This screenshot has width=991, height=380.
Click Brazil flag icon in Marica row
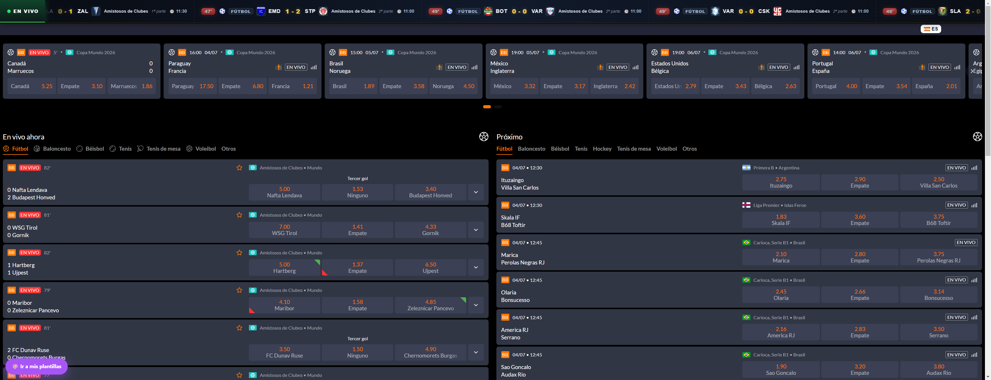(x=746, y=243)
